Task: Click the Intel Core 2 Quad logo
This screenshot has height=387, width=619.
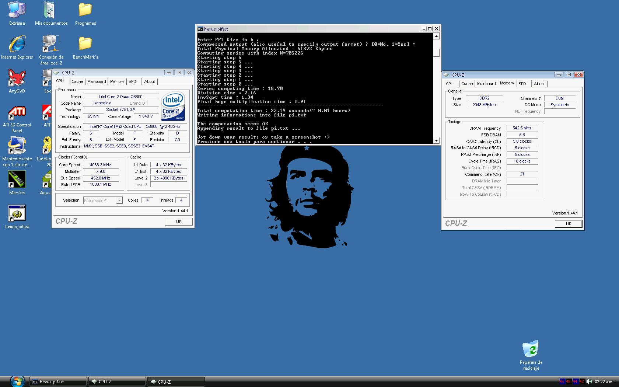Action: click(173, 106)
